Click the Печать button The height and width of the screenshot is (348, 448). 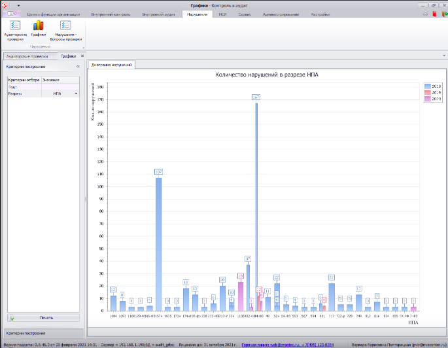(43, 318)
